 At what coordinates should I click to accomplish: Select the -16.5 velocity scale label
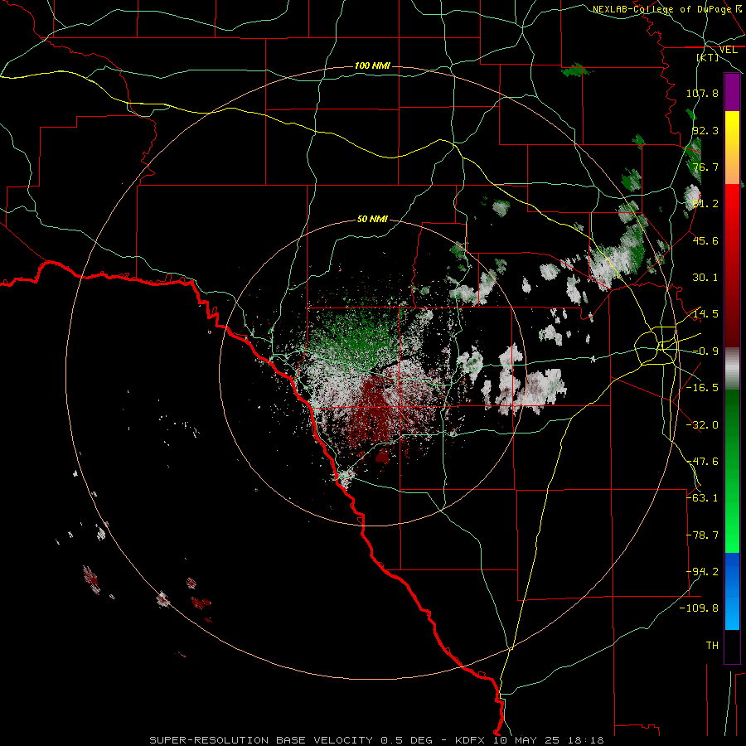coord(702,388)
